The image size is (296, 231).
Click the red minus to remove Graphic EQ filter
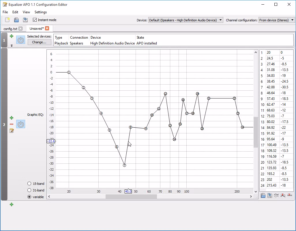(x=12, y=124)
